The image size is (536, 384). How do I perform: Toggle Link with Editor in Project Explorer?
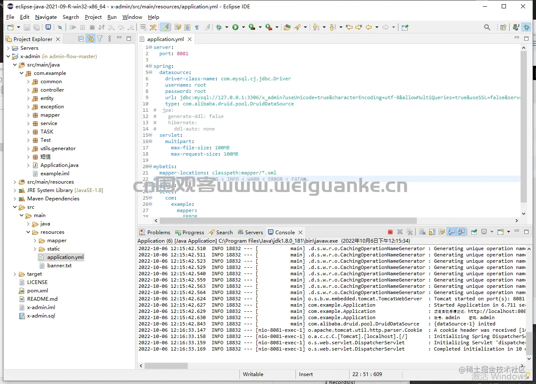point(91,39)
